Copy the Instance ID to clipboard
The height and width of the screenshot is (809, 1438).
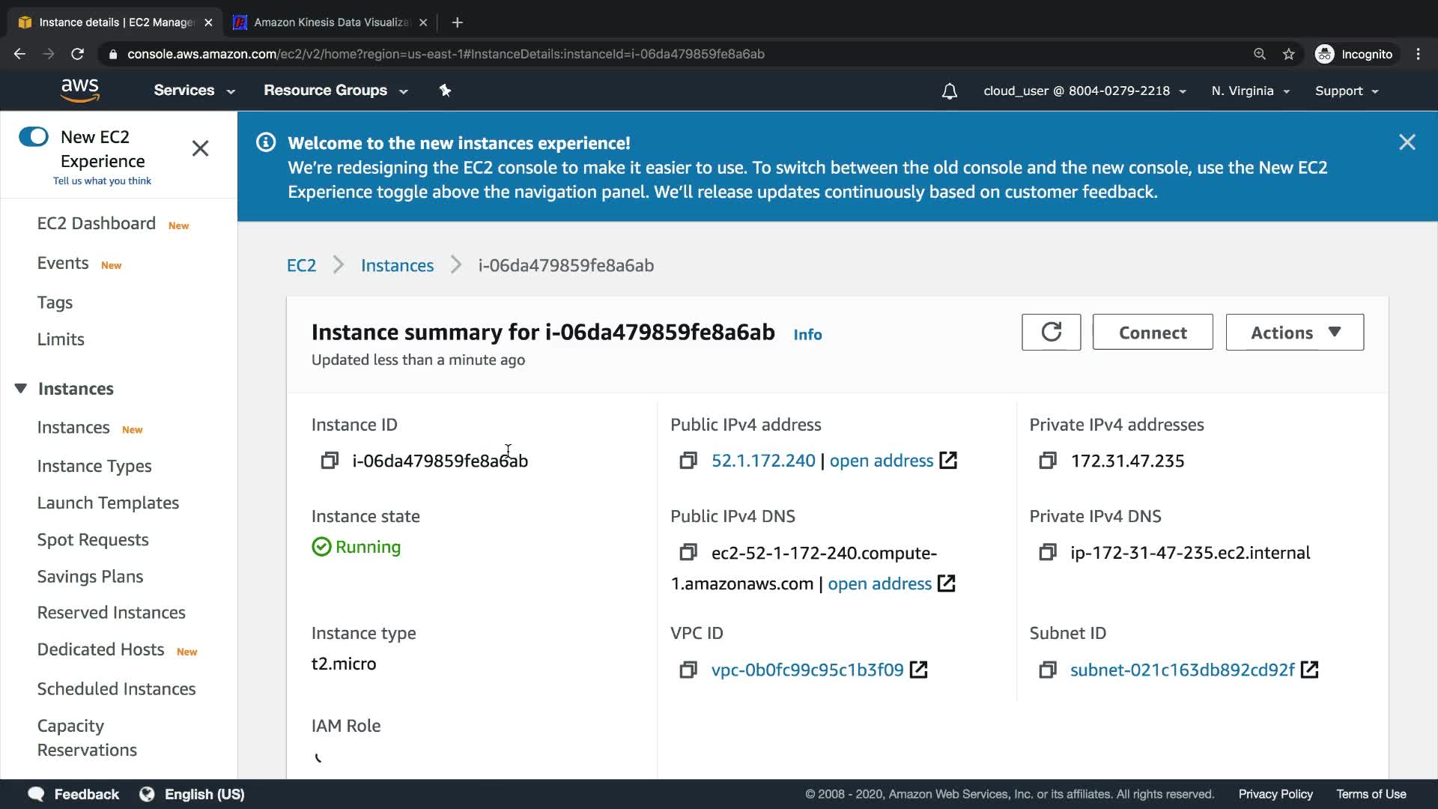point(330,461)
